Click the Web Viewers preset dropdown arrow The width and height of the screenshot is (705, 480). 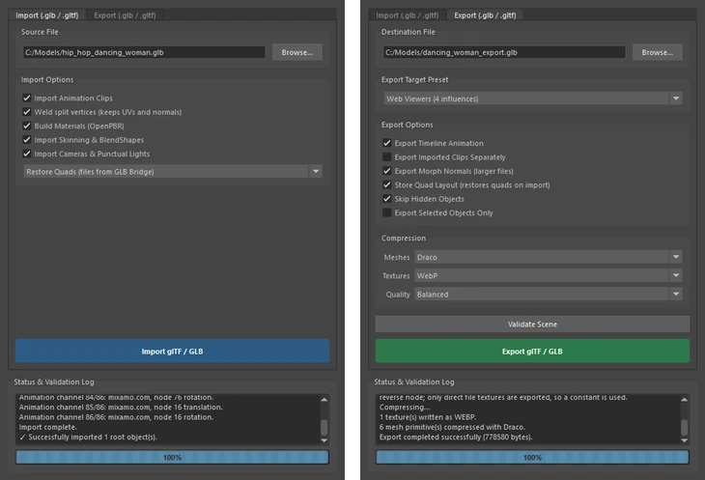tap(676, 99)
